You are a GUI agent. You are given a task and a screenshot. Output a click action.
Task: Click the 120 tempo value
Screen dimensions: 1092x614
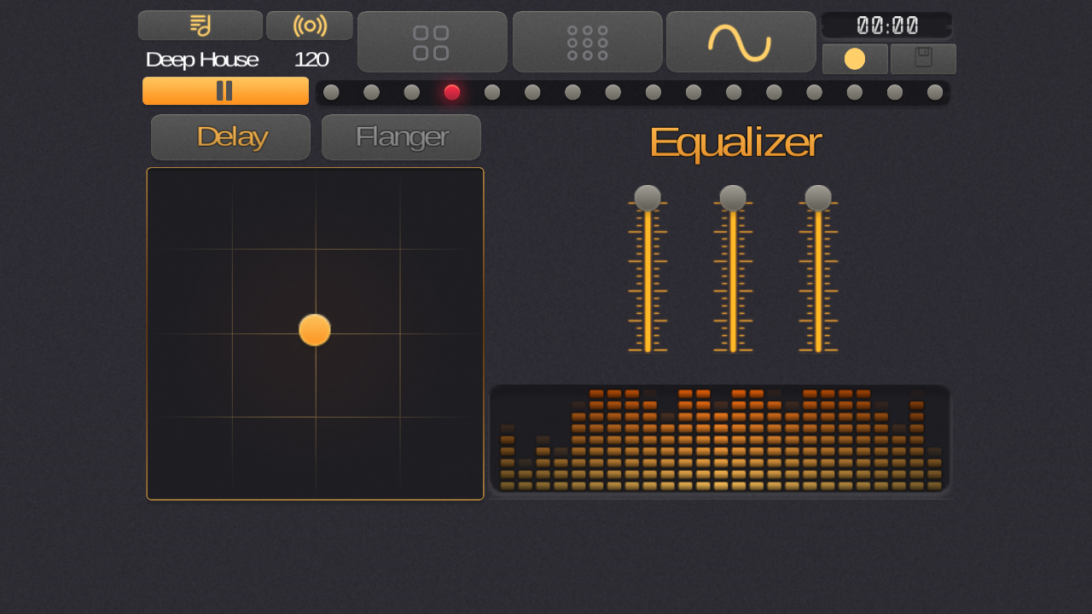tap(311, 60)
